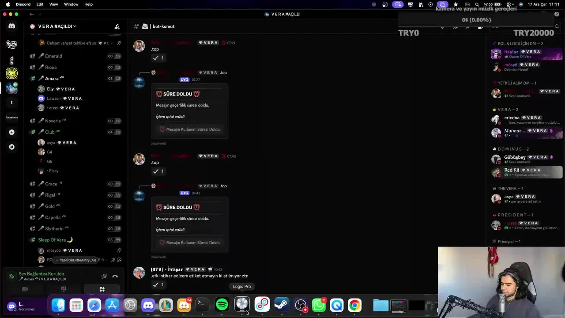Click the YENİ OKUNMAMIŞLAR unread button
The image size is (565, 318).
coord(75,260)
